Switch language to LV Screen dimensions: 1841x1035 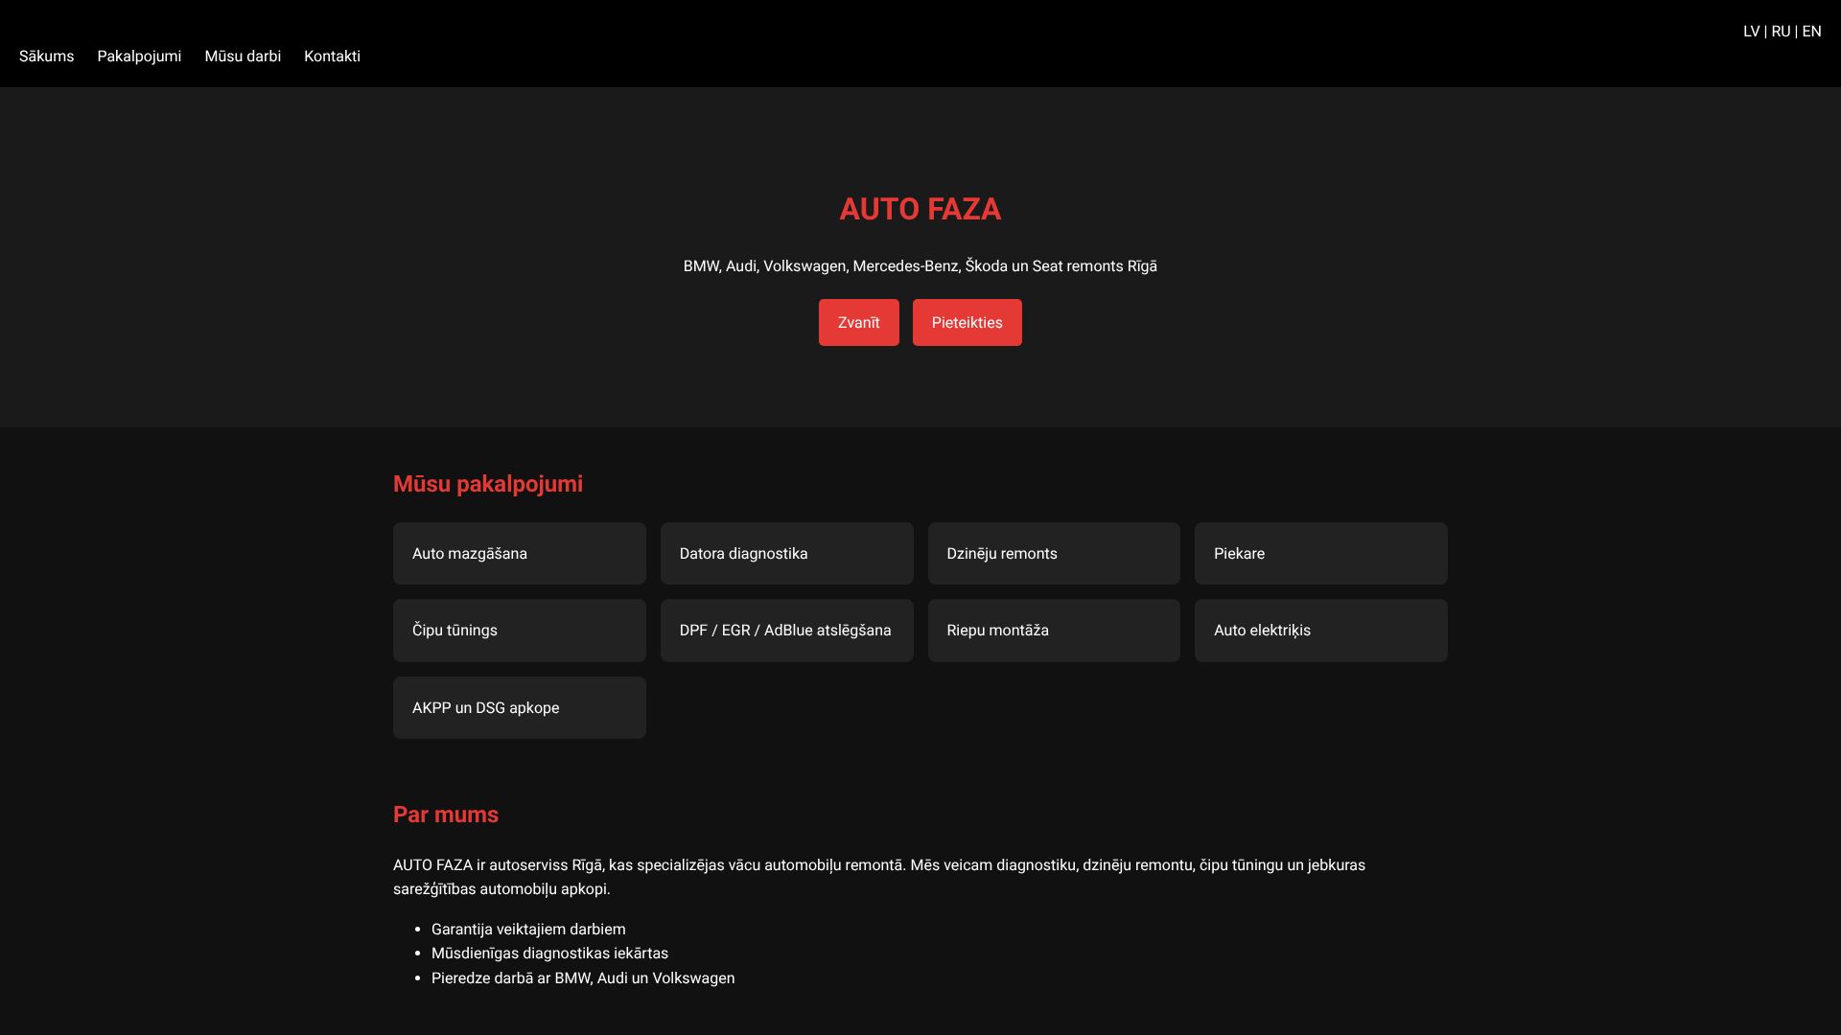tap(1751, 32)
